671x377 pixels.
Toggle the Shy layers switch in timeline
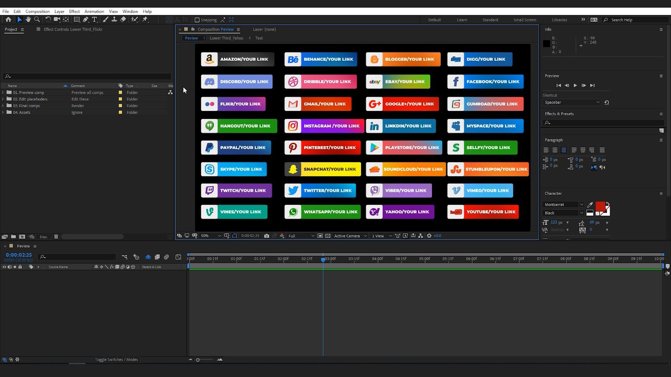(x=148, y=257)
